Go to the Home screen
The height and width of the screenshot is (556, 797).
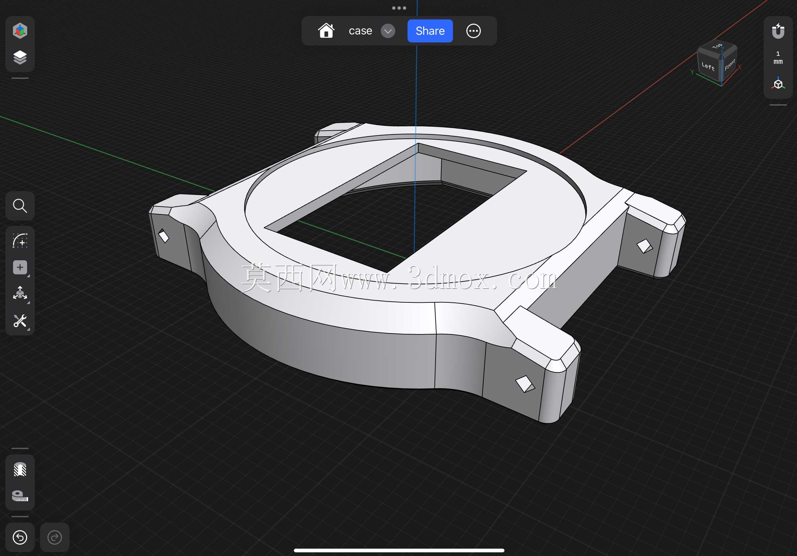pyautogui.click(x=326, y=30)
